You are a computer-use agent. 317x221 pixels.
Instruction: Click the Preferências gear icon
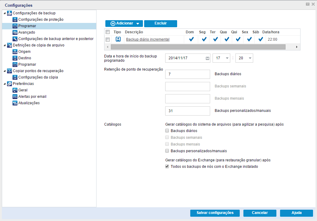click(9, 84)
